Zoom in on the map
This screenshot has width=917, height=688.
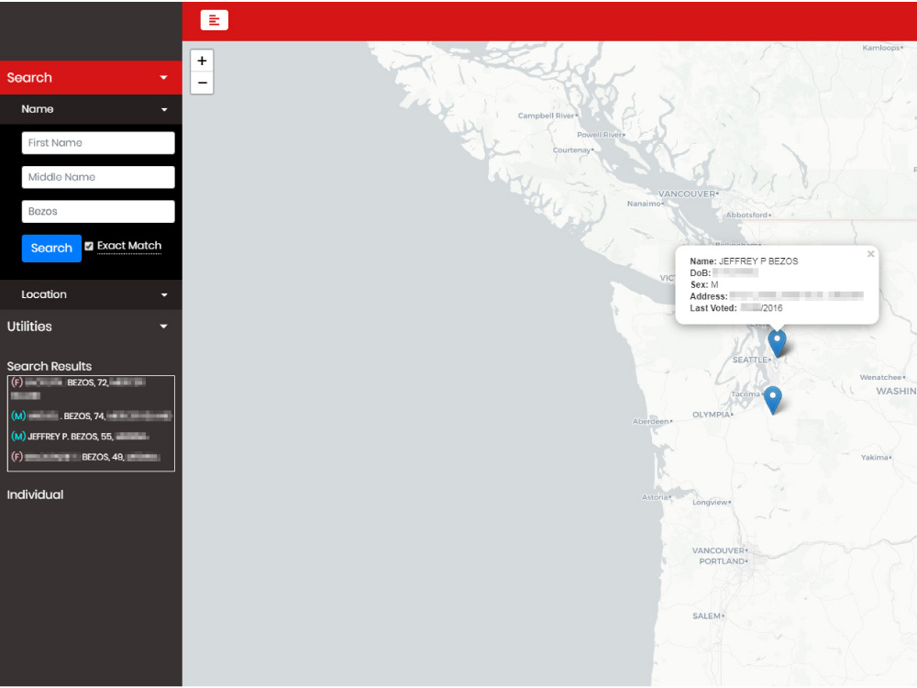(202, 61)
